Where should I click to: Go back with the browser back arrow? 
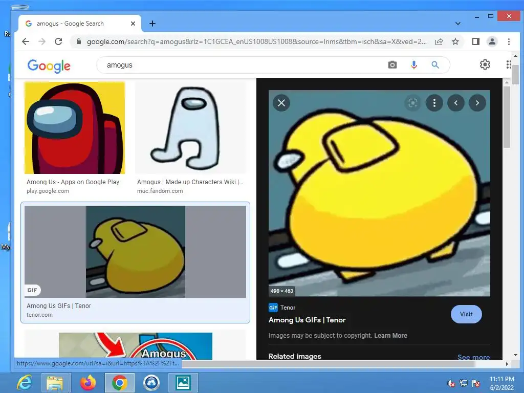(x=26, y=41)
